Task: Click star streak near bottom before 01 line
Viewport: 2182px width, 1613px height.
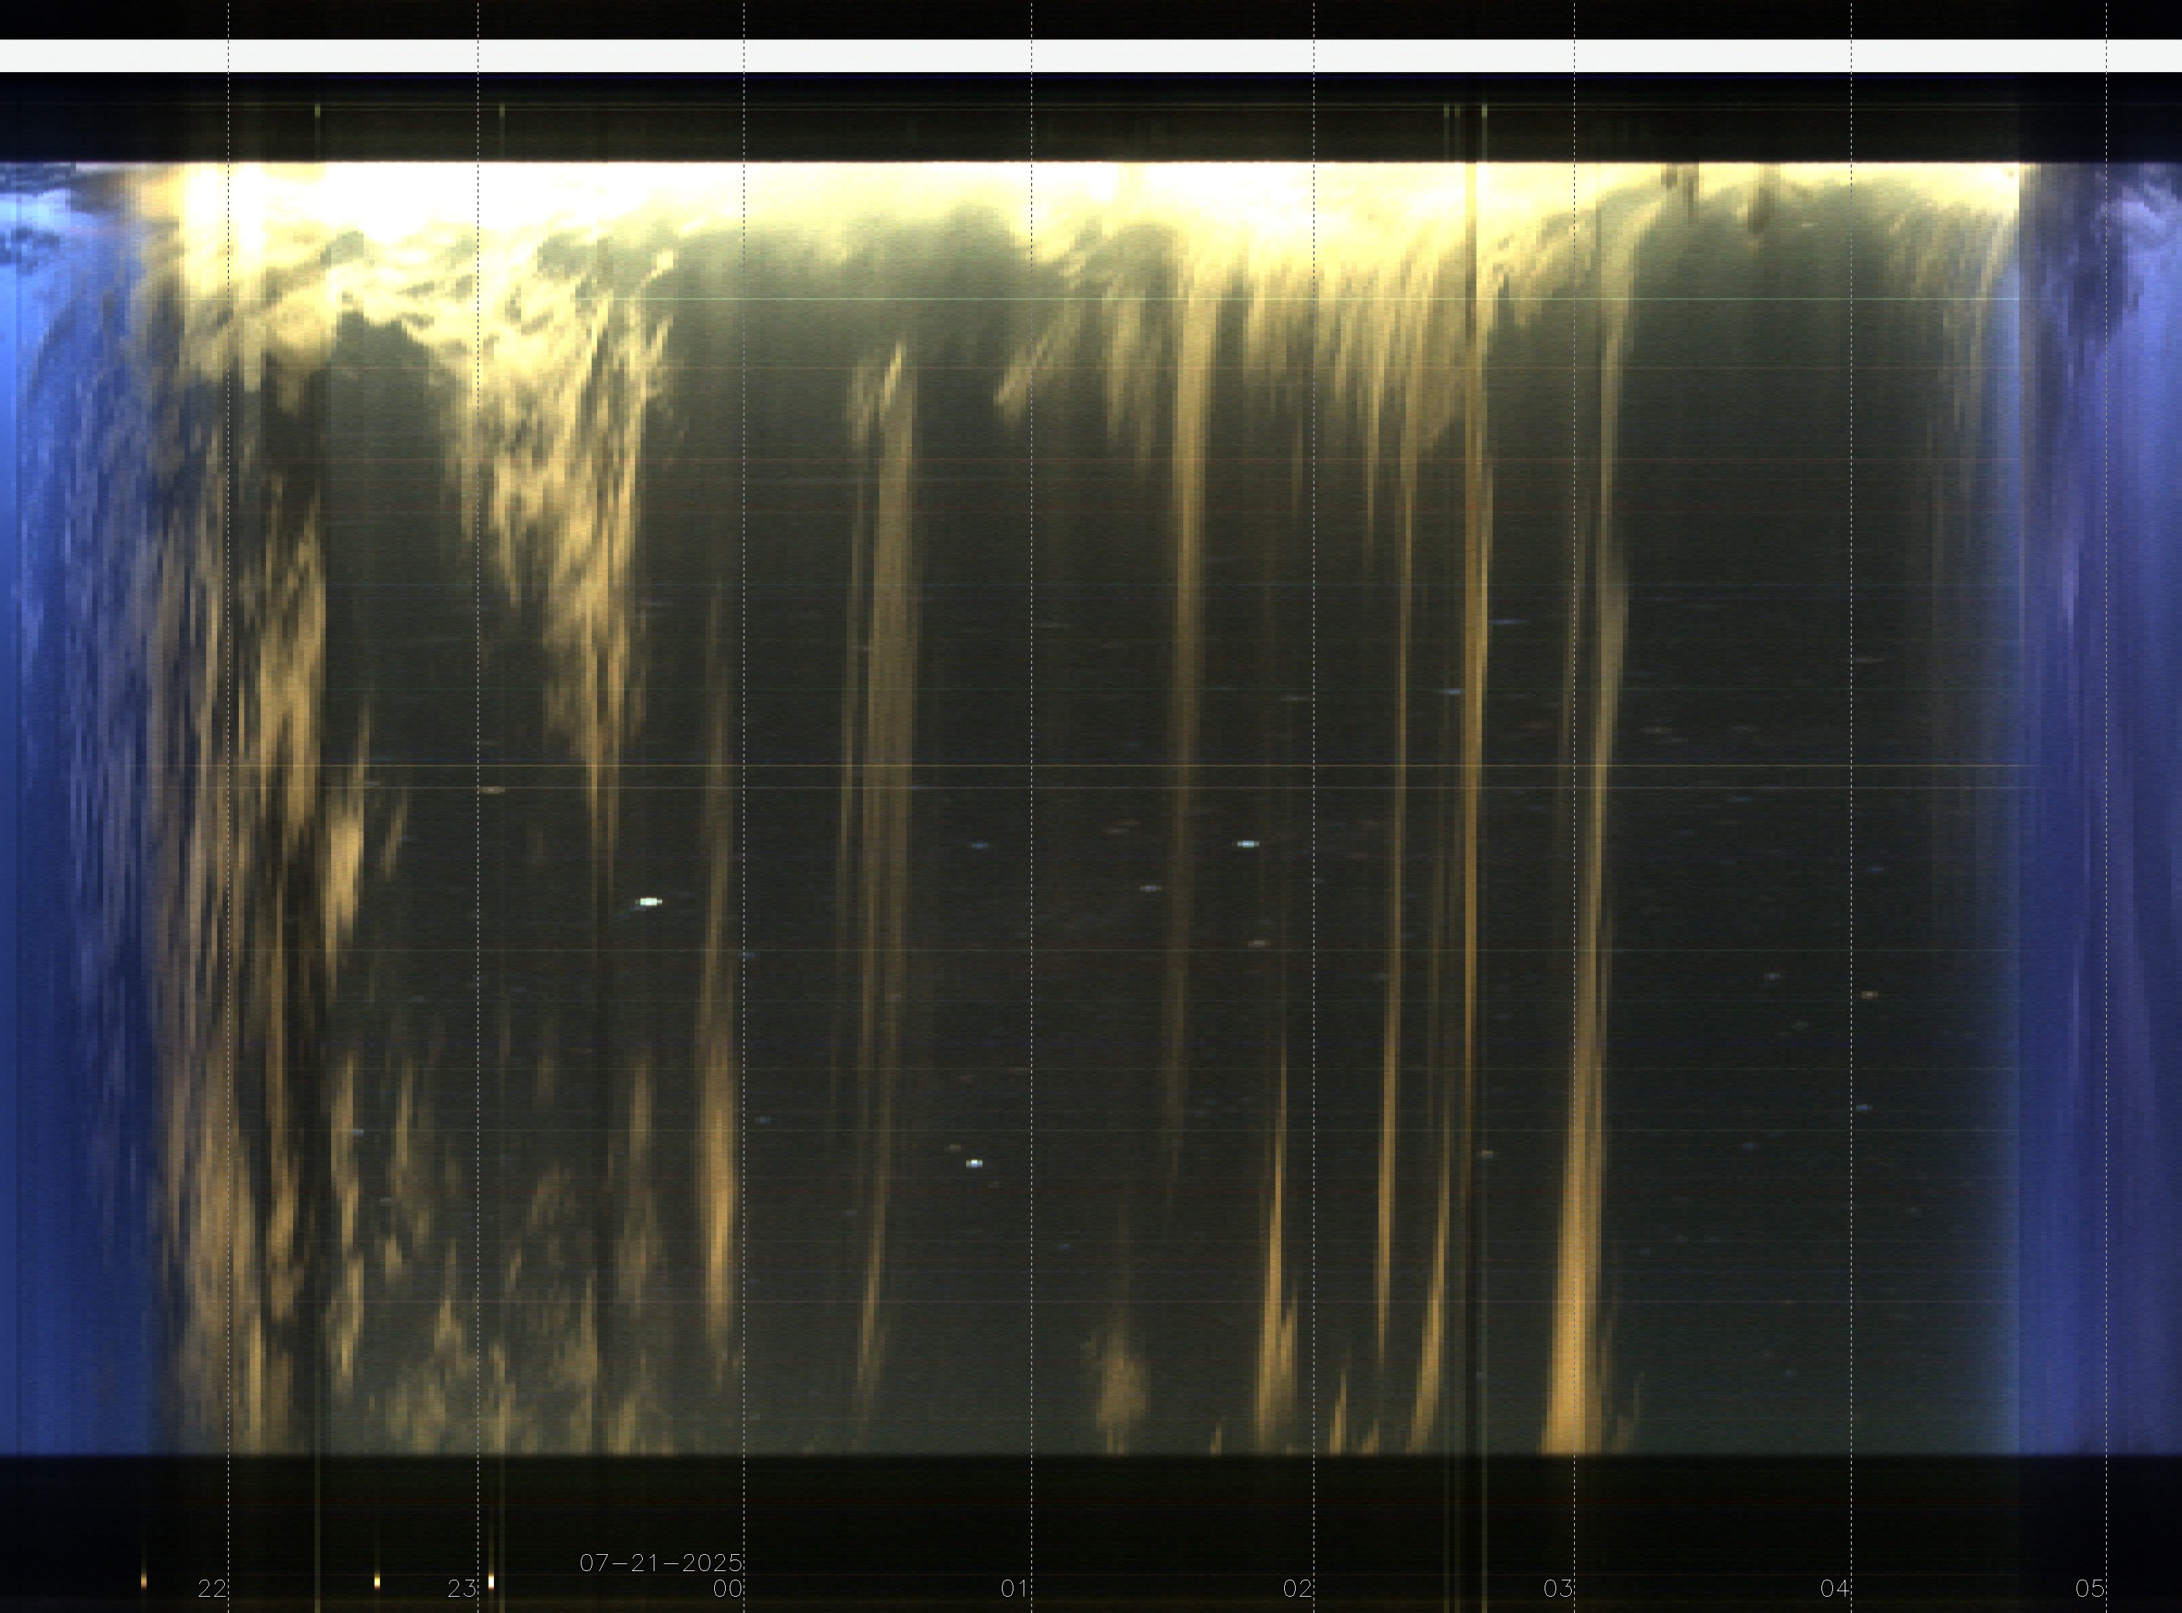Action: tap(973, 1164)
